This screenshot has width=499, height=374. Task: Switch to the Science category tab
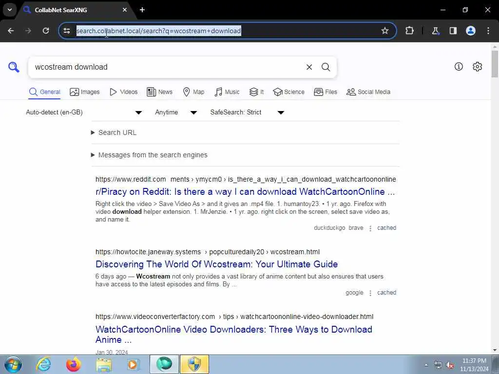(288, 92)
